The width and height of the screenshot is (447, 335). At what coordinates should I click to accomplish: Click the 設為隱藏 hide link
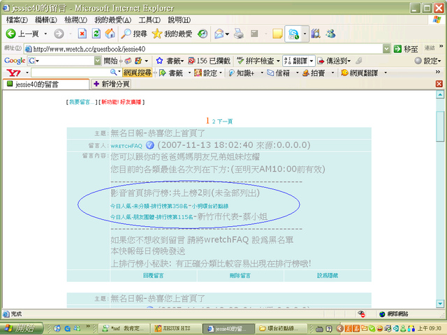tap(328, 276)
